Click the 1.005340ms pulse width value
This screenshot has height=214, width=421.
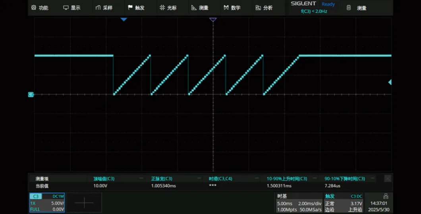click(x=164, y=186)
